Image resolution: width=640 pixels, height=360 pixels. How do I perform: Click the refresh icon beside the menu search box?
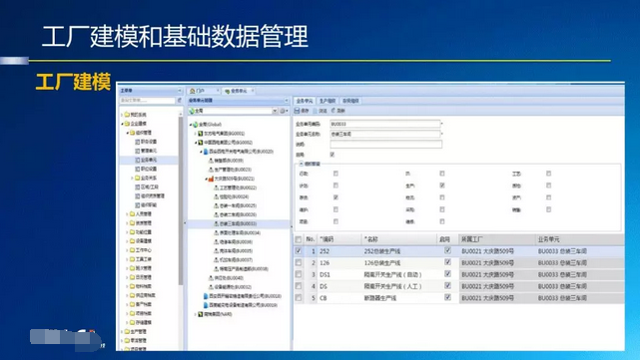[x=179, y=101]
